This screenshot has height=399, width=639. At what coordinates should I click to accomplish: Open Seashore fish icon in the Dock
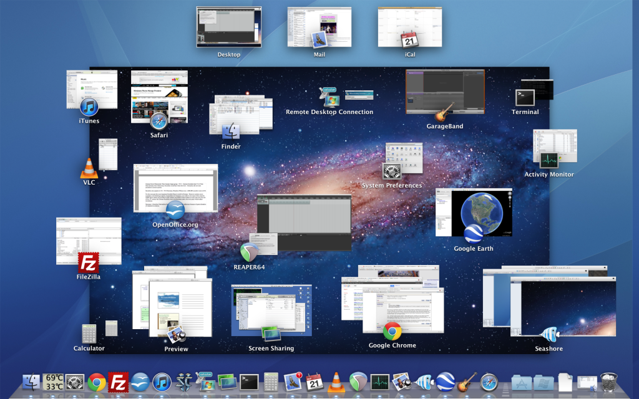(x=424, y=382)
